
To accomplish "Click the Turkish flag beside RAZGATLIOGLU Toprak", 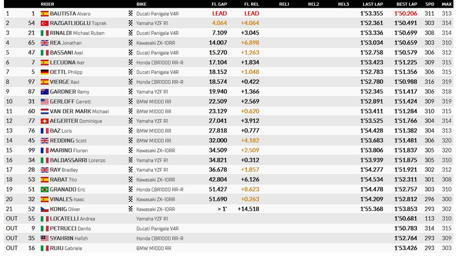I will [44, 23].
